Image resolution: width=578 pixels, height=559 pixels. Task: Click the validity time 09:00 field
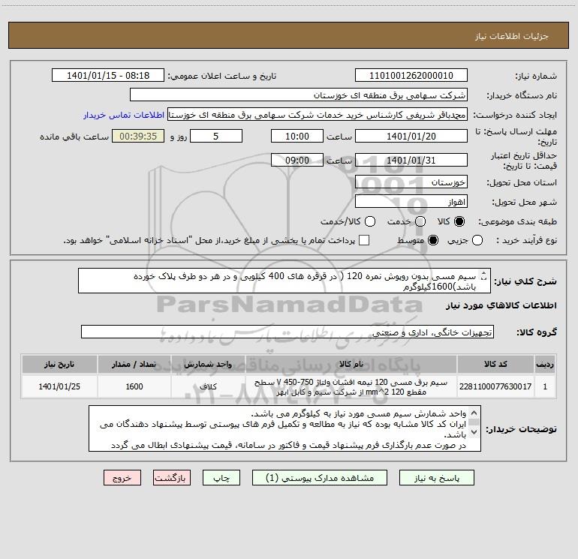(x=297, y=160)
